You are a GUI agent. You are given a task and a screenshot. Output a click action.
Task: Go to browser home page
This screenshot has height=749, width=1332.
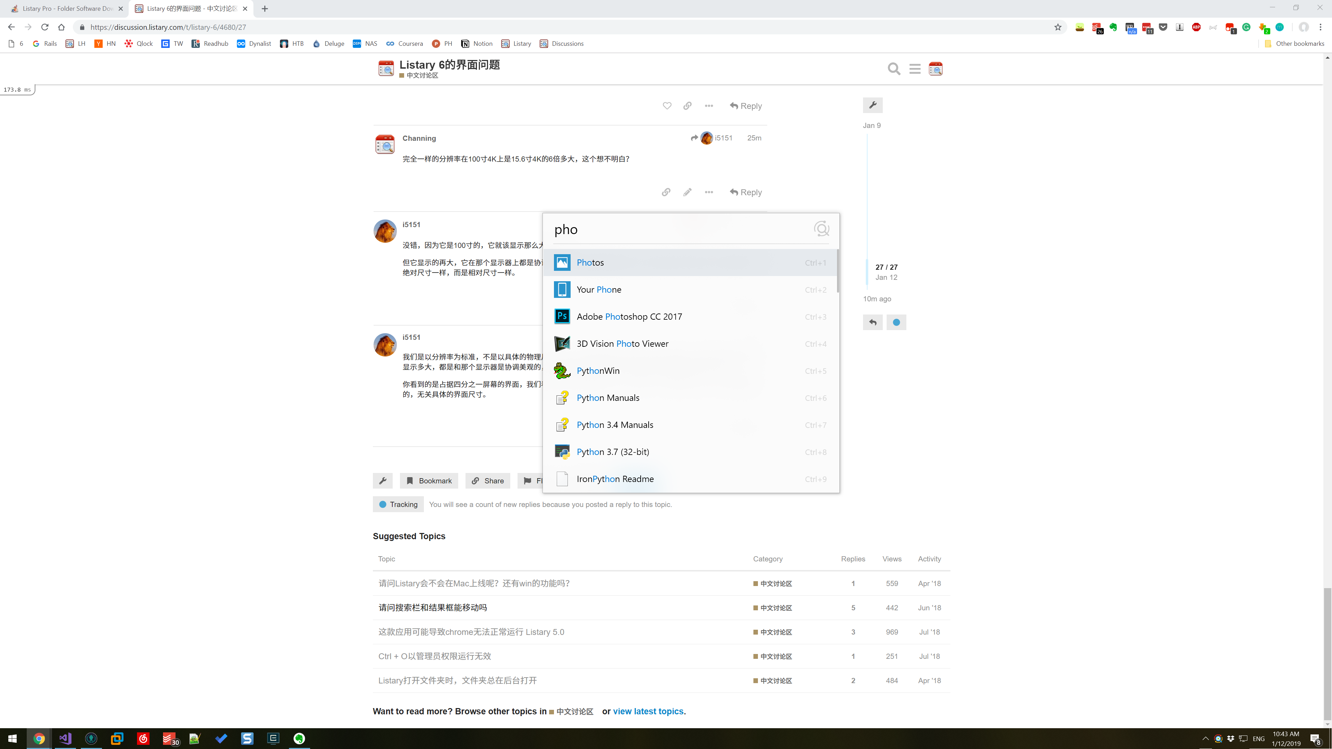61,27
